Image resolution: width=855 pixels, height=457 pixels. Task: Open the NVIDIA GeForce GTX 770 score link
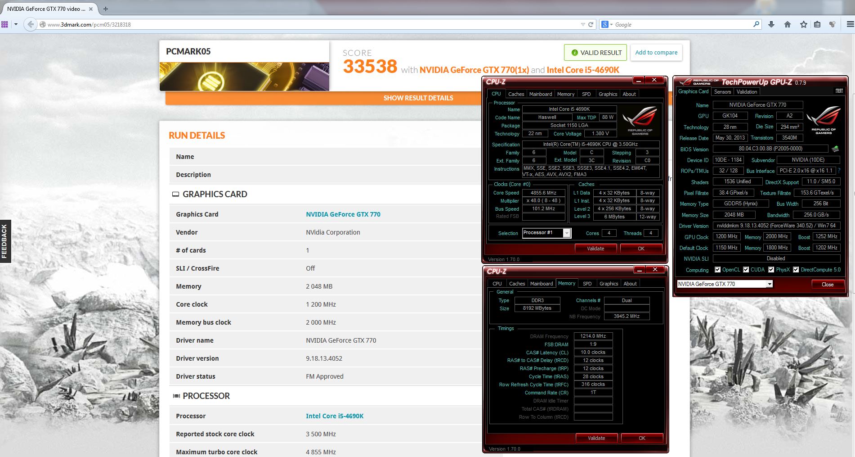click(x=474, y=70)
